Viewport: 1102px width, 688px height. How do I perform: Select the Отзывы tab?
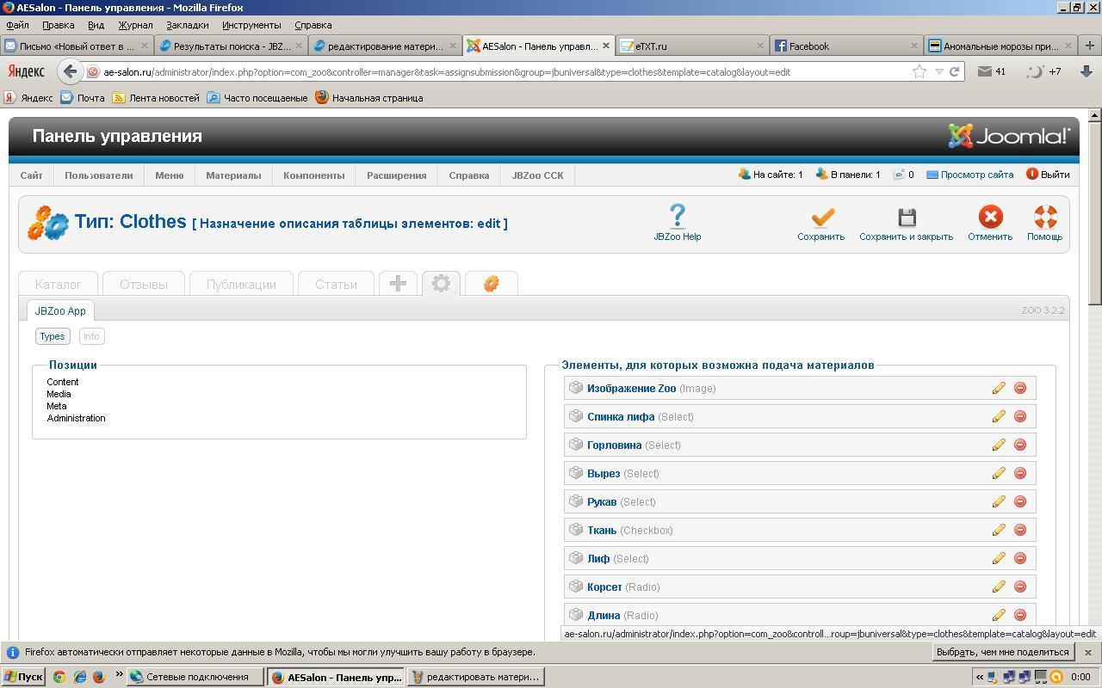(x=143, y=285)
